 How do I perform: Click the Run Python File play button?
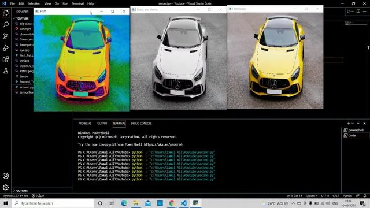click(349, 12)
